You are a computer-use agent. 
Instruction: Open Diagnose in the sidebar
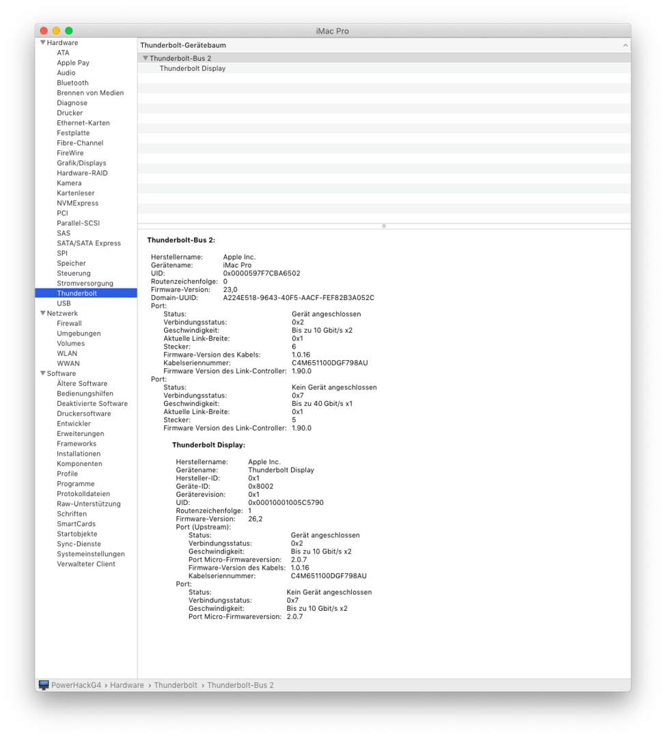(72, 102)
